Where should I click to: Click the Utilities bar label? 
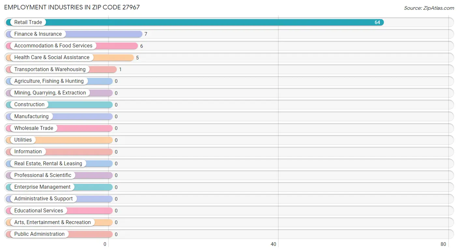[x=23, y=140]
